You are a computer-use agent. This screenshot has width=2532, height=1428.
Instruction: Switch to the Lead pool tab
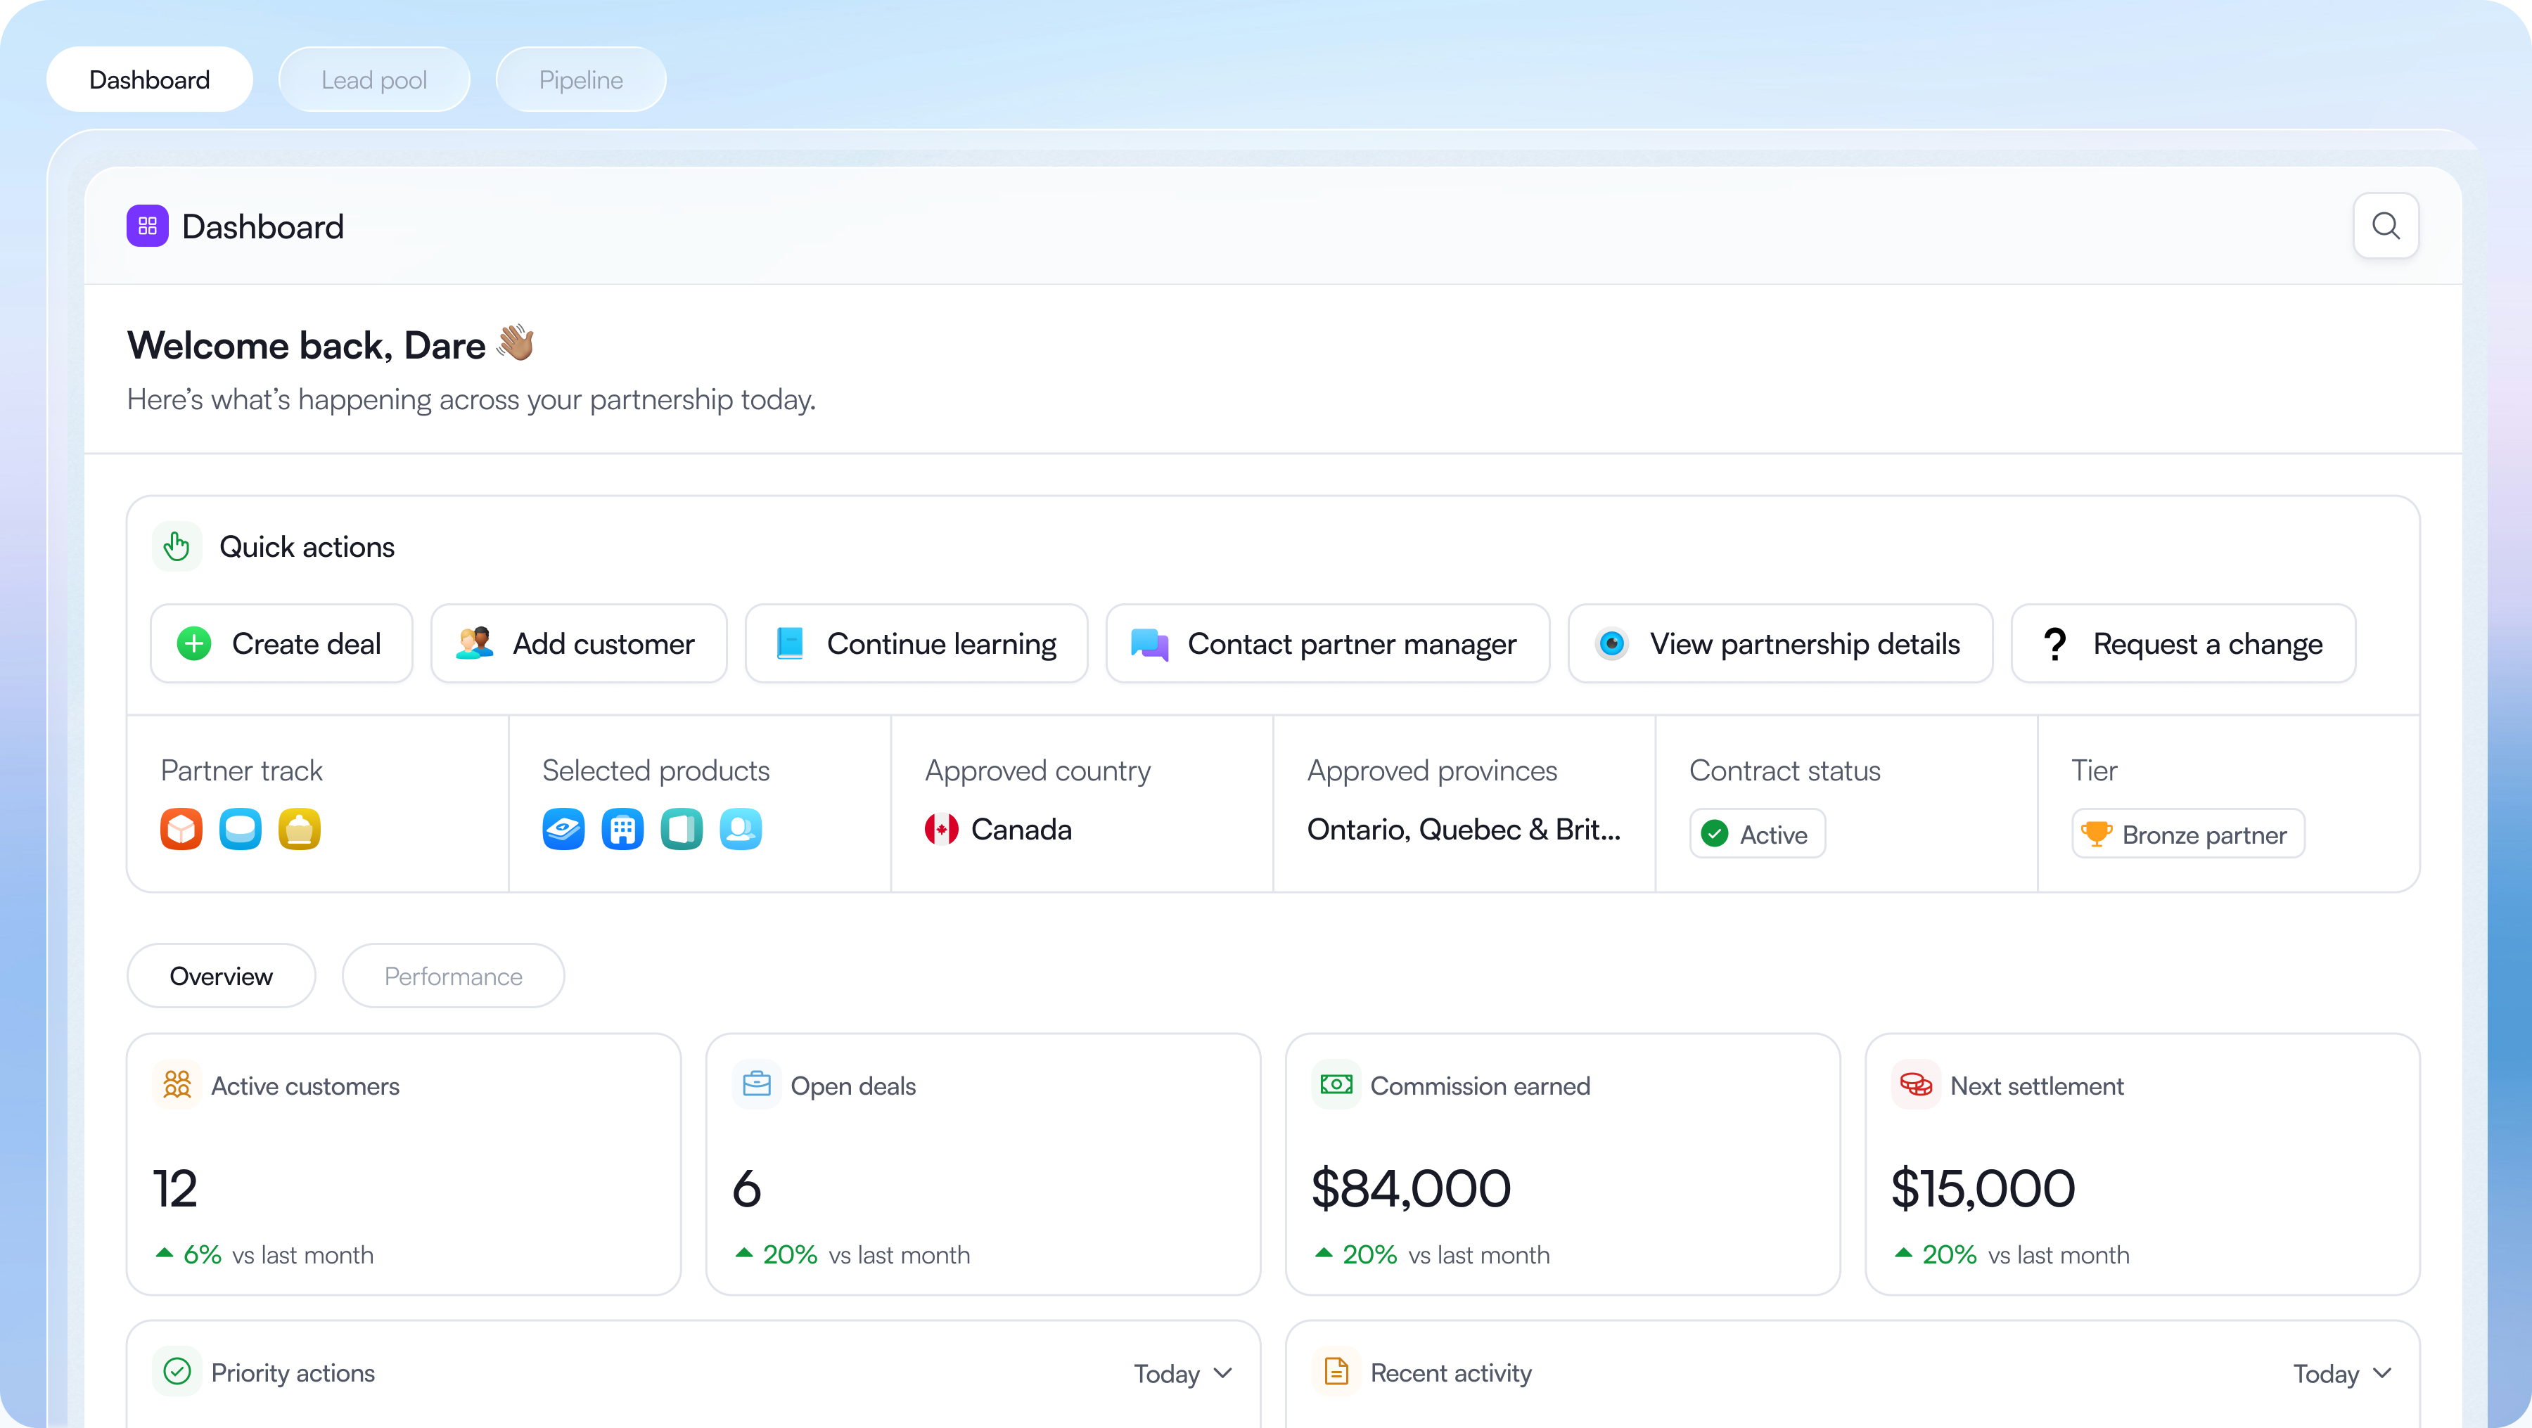(x=373, y=79)
